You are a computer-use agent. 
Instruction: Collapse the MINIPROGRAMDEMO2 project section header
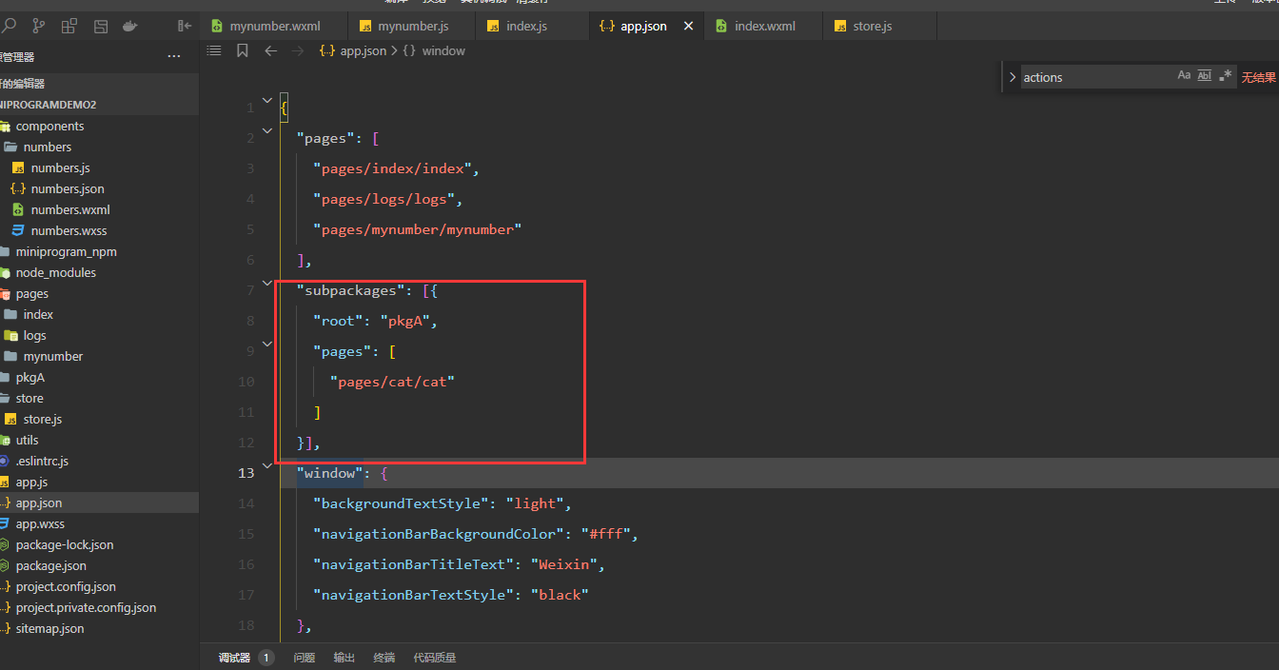99,105
